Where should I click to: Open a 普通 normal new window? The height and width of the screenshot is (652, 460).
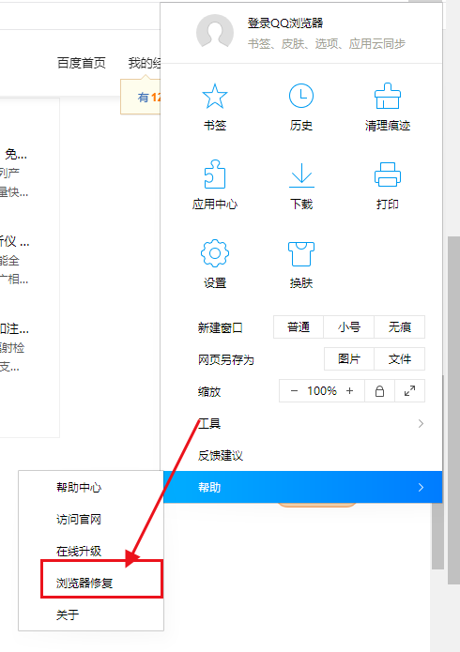click(299, 327)
